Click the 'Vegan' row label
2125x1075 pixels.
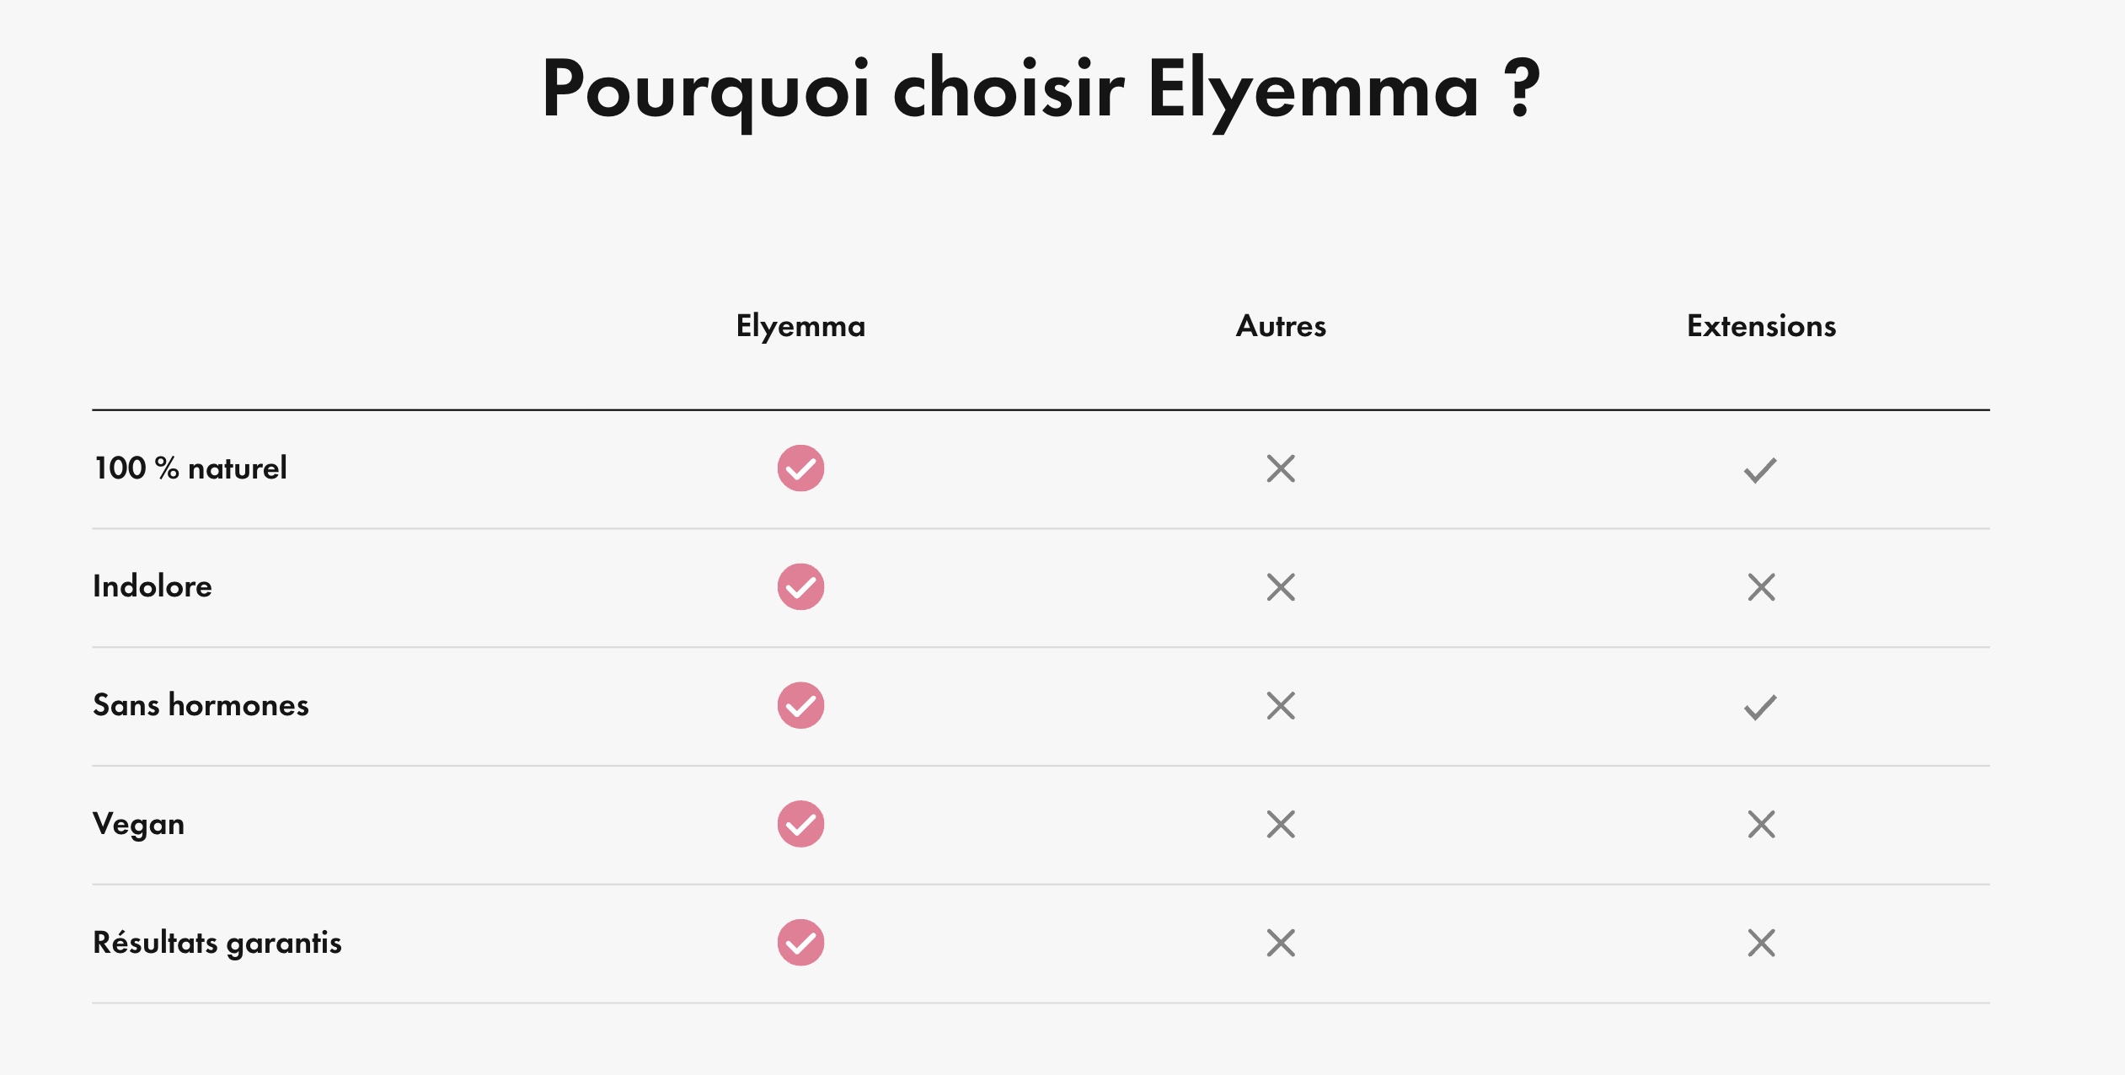(139, 824)
